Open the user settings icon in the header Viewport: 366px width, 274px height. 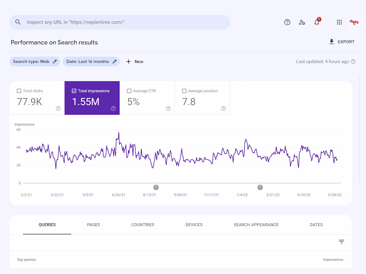click(x=302, y=22)
